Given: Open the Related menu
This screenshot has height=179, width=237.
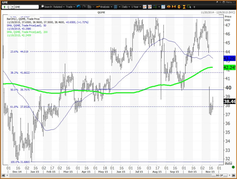Looking at the screenshot, I should pos(59,7).
